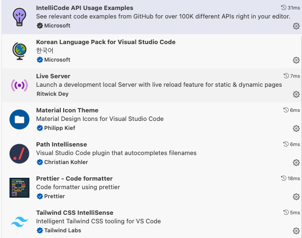Open the manage gear for Material Icon Theme

click(x=296, y=128)
